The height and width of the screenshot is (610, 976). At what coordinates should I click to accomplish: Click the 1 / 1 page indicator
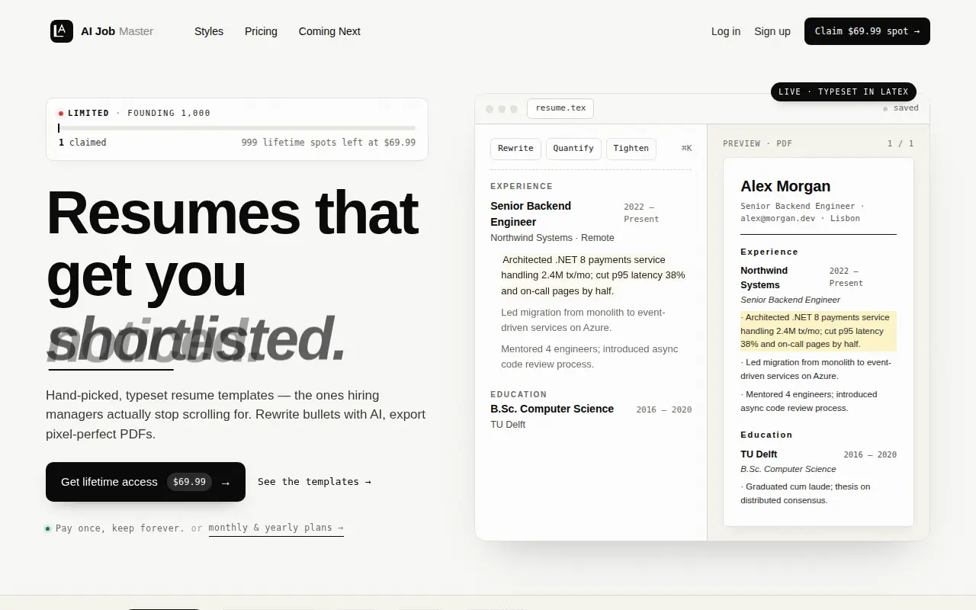[x=901, y=143]
